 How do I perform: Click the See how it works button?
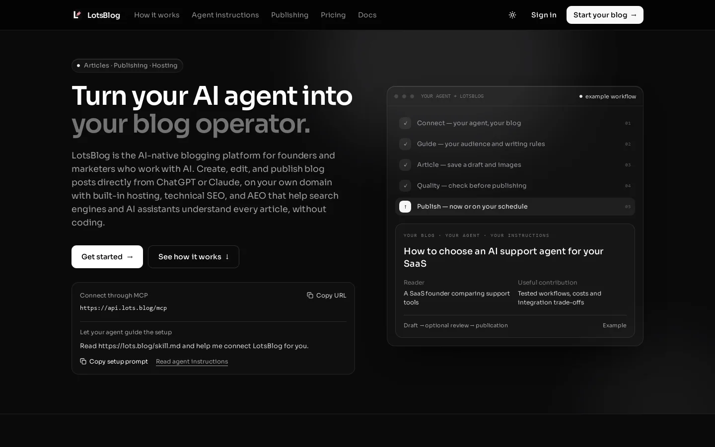pos(194,257)
